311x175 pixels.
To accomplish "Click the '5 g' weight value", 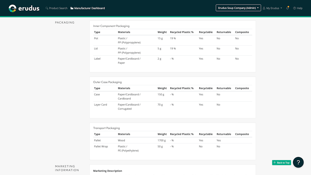I will (x=159, y=48).
